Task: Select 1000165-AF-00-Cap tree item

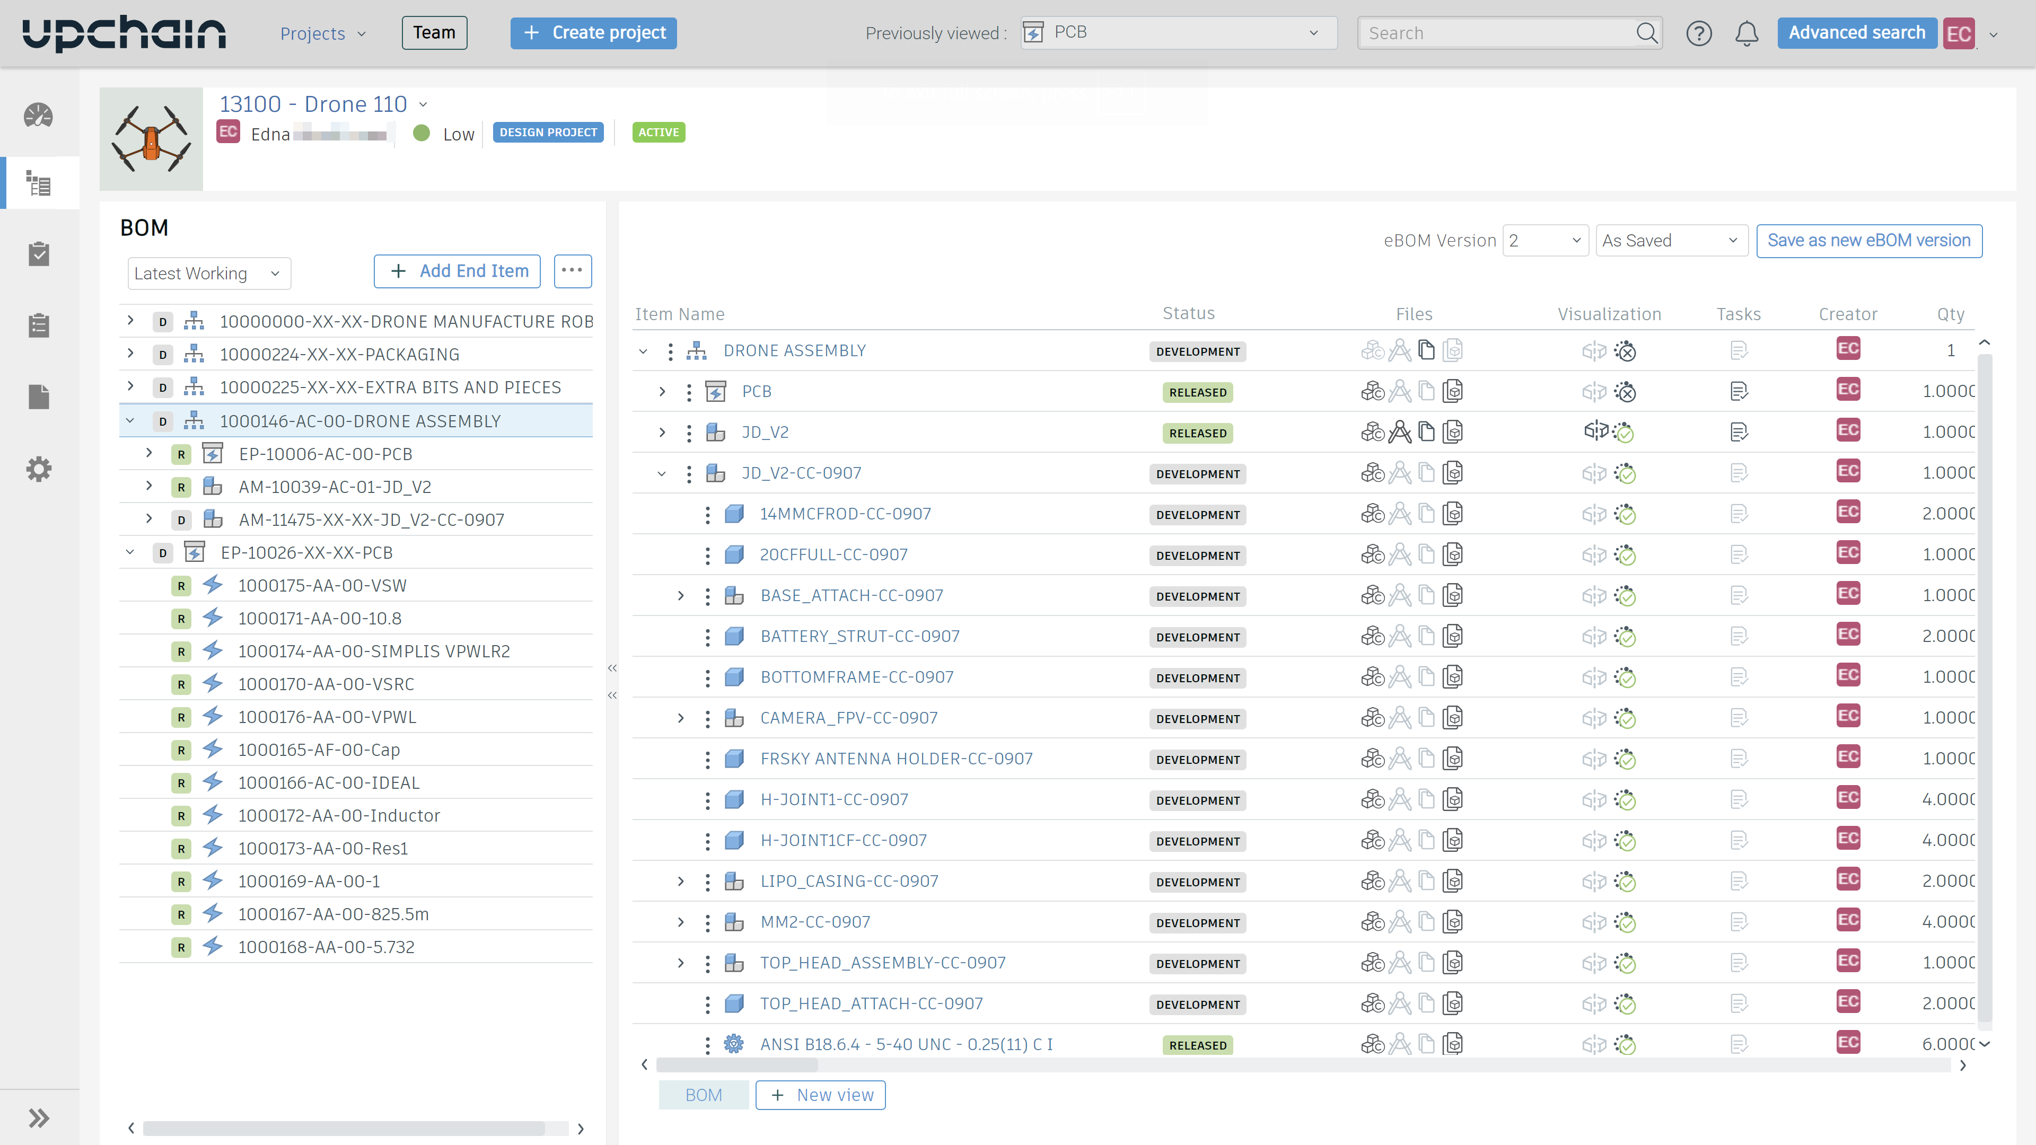Action: [319, 750]
